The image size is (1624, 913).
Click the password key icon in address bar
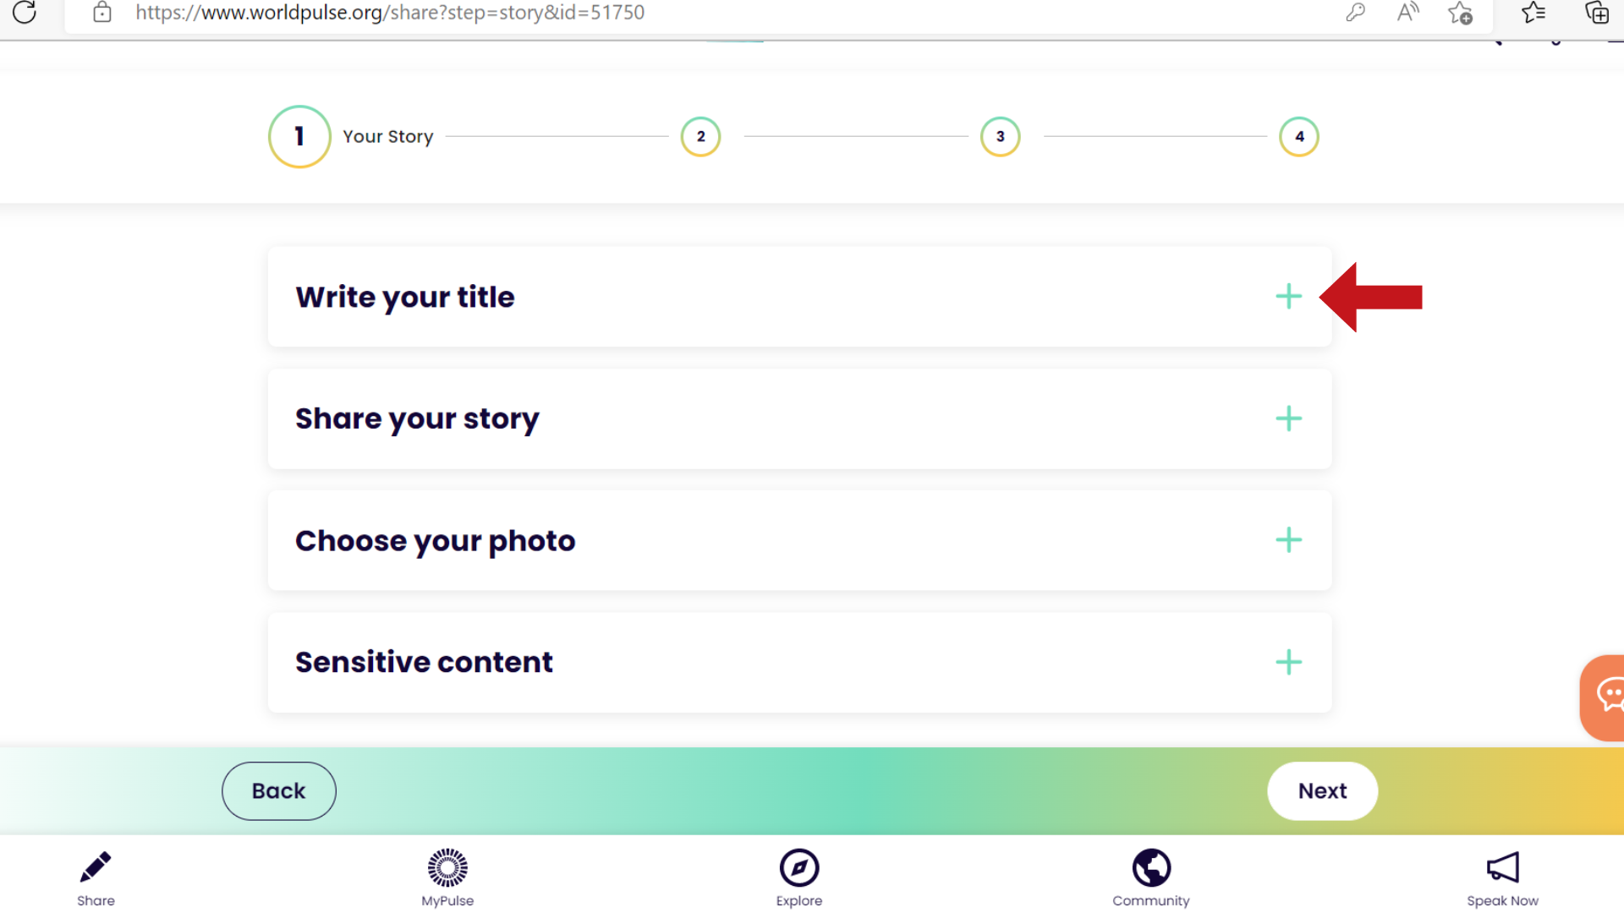coord(1356,12)
